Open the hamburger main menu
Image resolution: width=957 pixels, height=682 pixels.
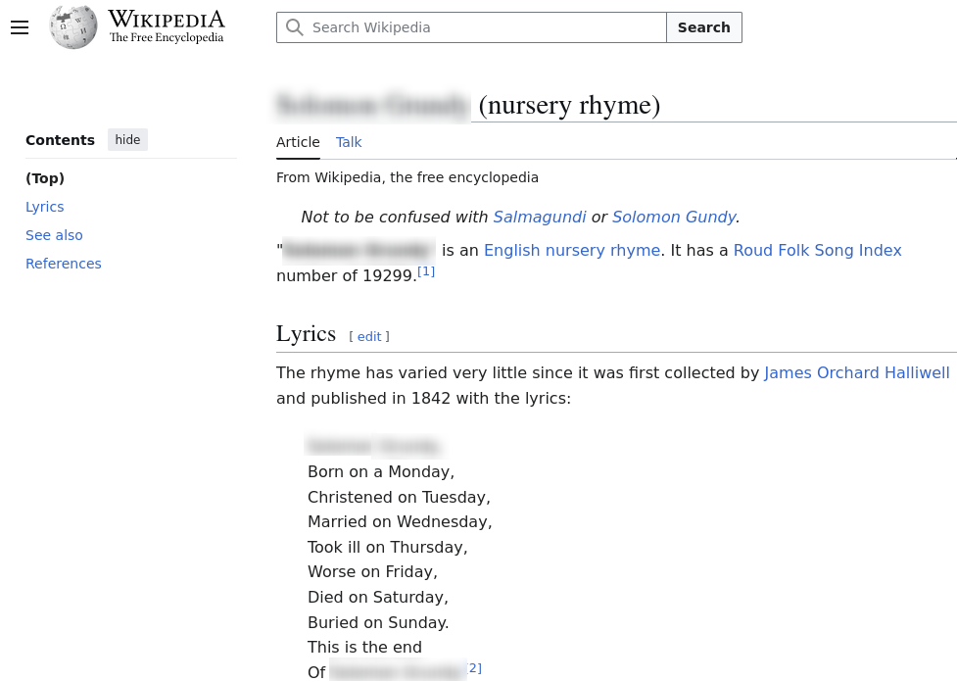click(x=20, y=27)
